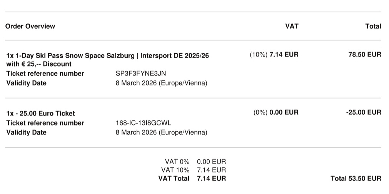Click ski pass reference SP3F3FYNE3JN

click(141, 74)
